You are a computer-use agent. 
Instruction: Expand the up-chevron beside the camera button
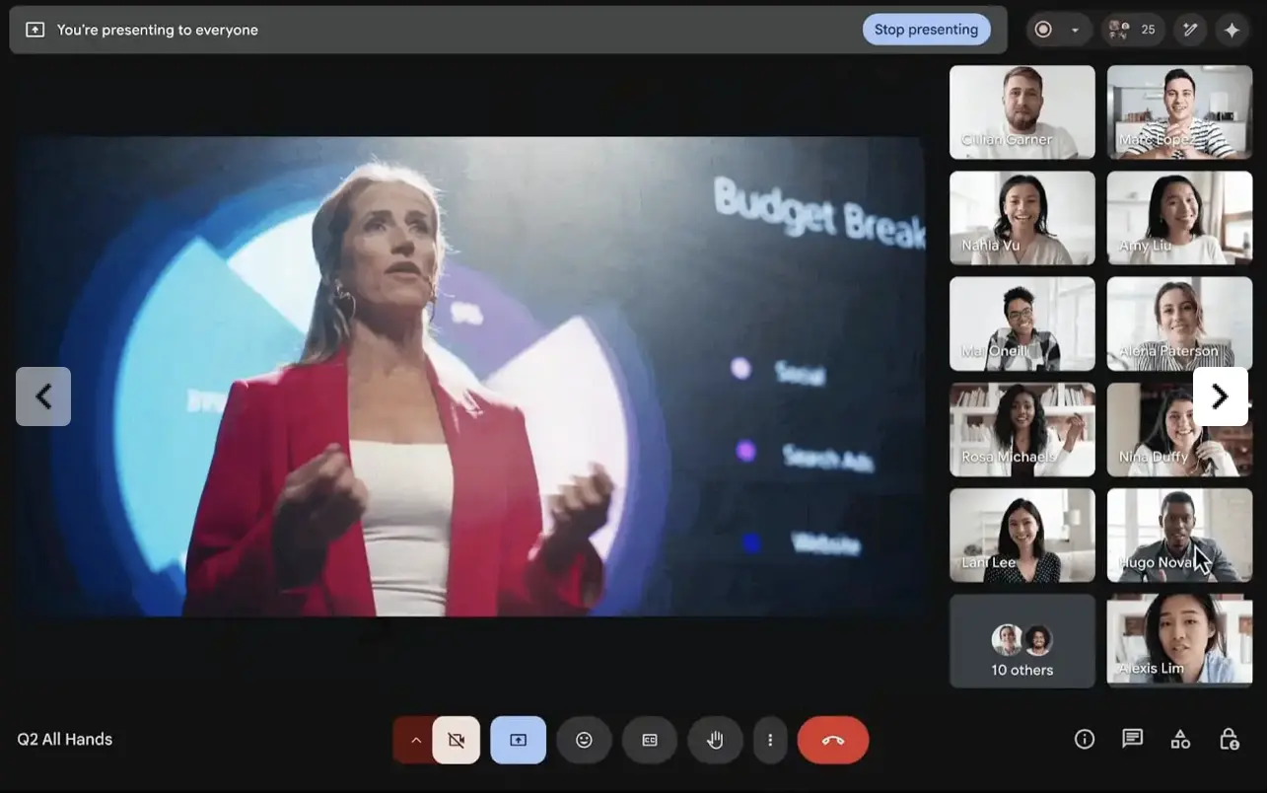click(x=415, y=740)
